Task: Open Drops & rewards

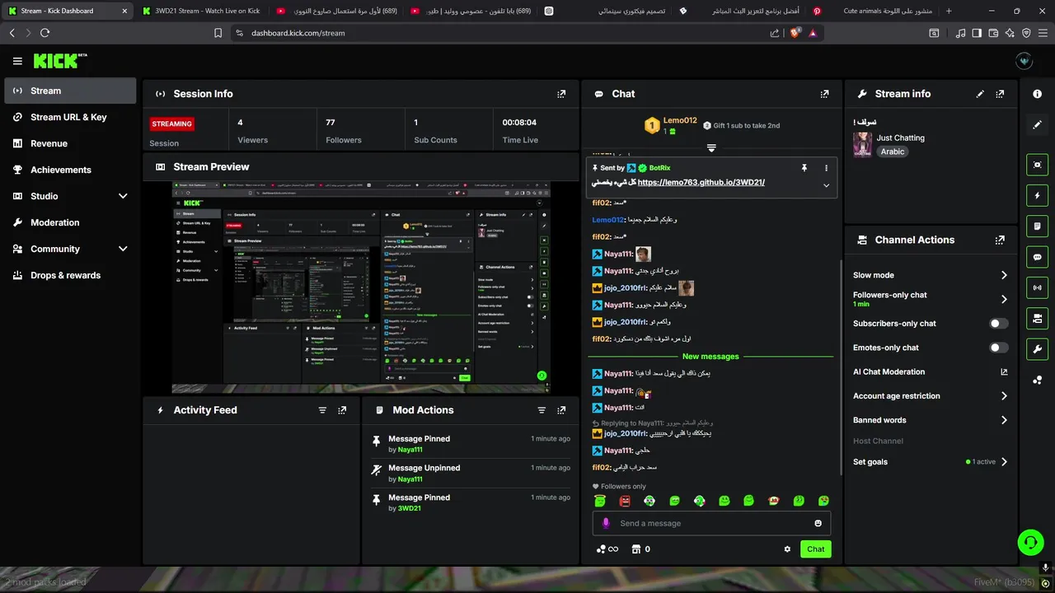Action: pyautogui.click(x=70, y=275)
